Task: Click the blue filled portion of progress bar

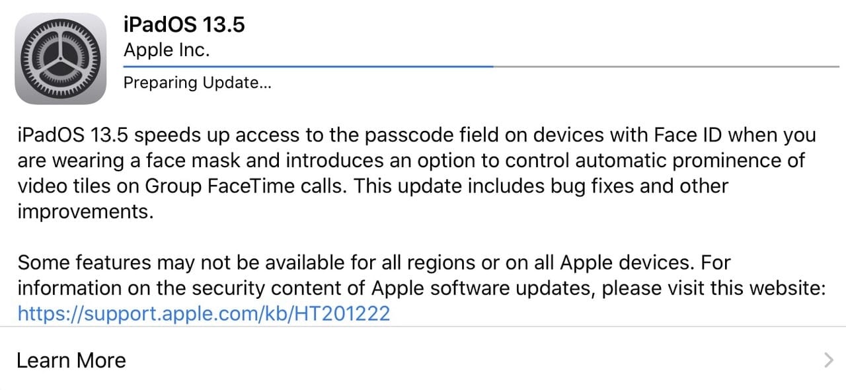Action: pyautogui.click(x=307, y=66)
